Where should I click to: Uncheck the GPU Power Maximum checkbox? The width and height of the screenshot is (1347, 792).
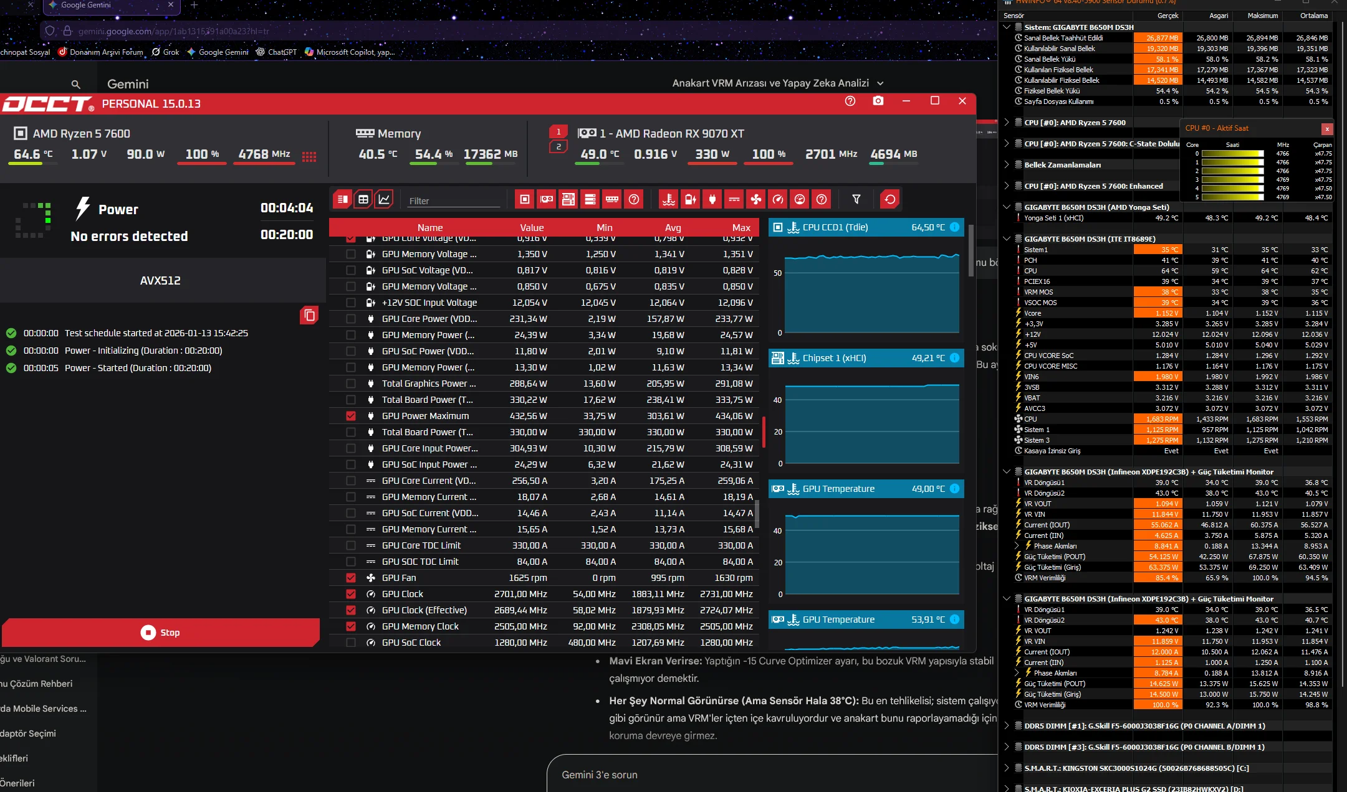click(x=351, y=416)
